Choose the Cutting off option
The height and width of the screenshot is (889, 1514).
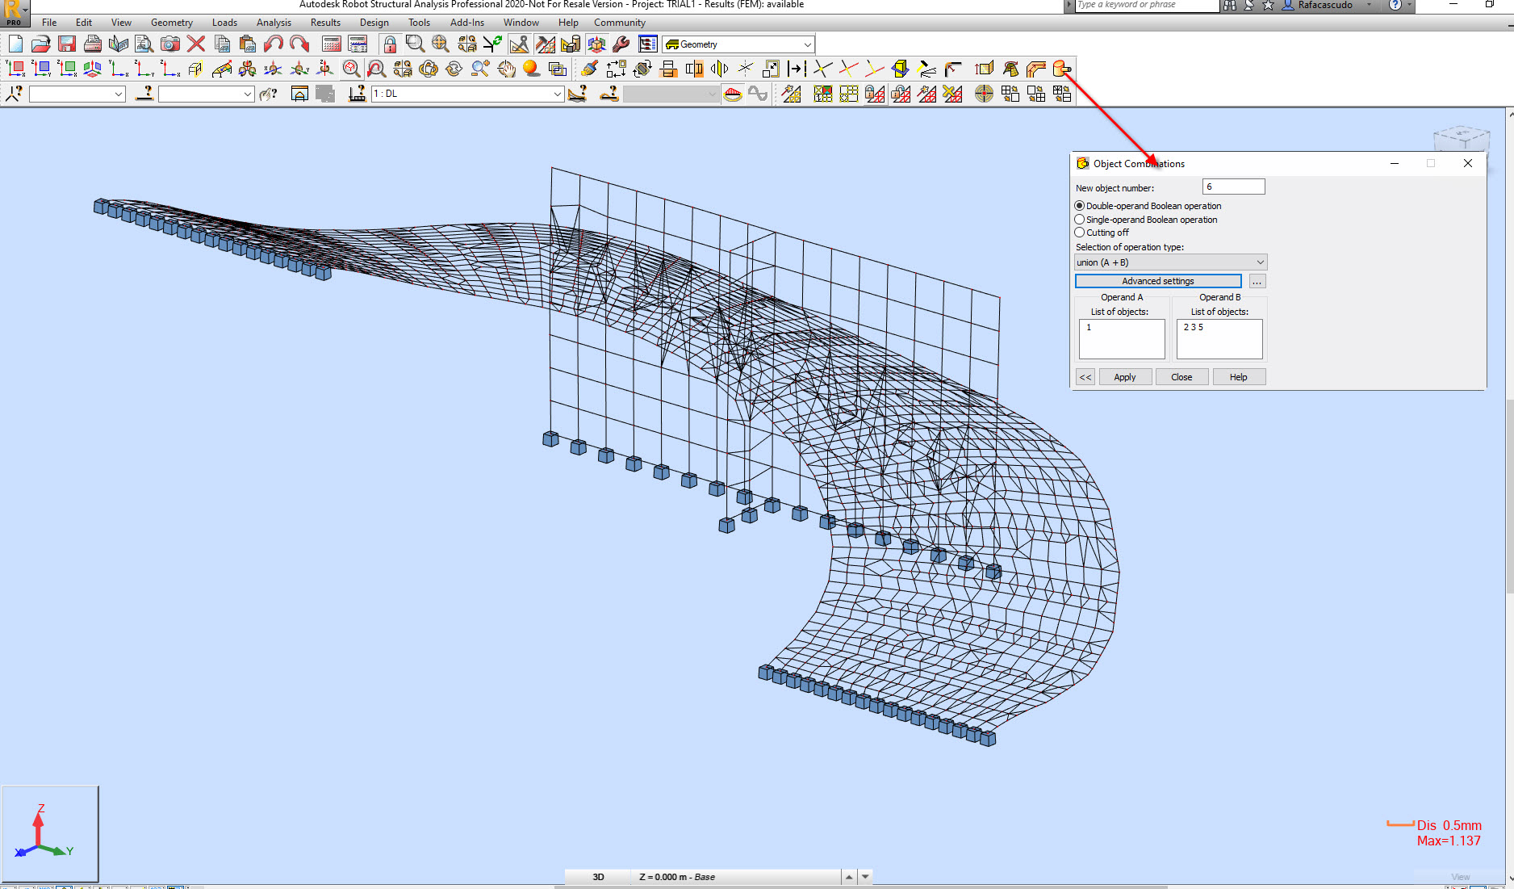(1080, 233)
